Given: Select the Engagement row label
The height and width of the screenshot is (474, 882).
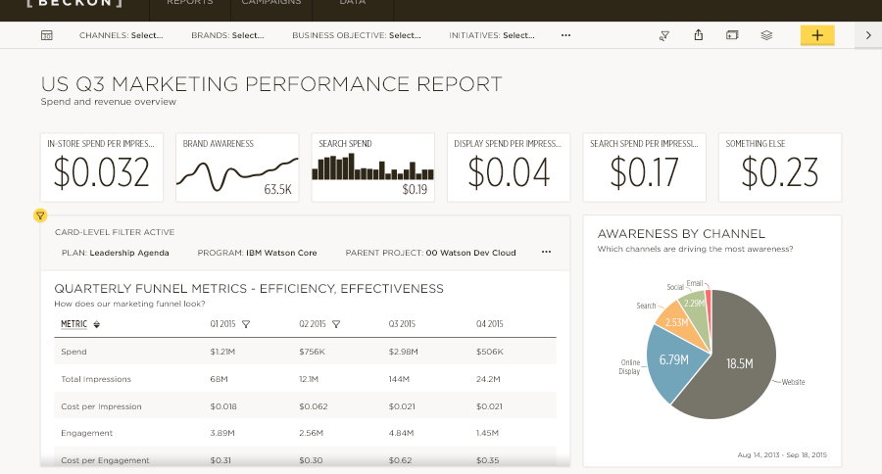Looking at the screenshot, I should click(86, 434).
